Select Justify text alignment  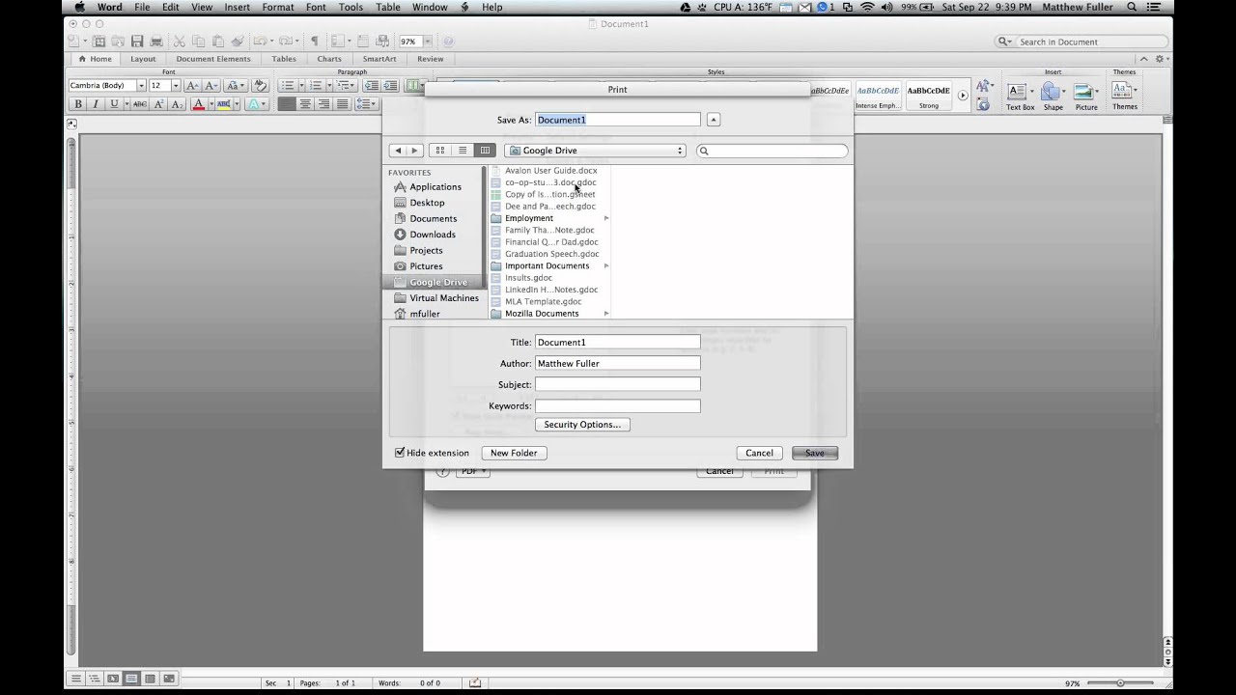click(342, 104)
